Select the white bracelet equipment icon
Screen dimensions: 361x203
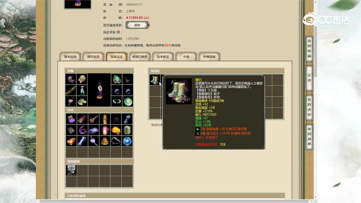tap(117, 101)
